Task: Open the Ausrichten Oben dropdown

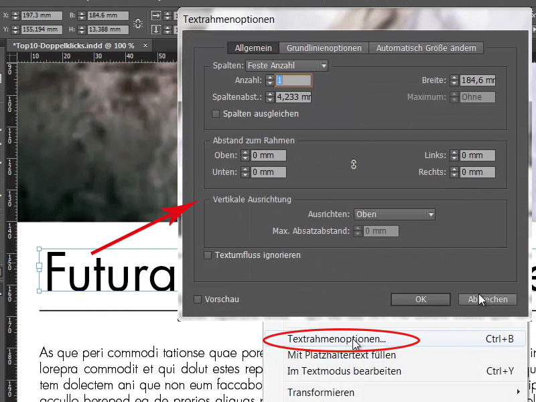Action: (x=395, y=214)
